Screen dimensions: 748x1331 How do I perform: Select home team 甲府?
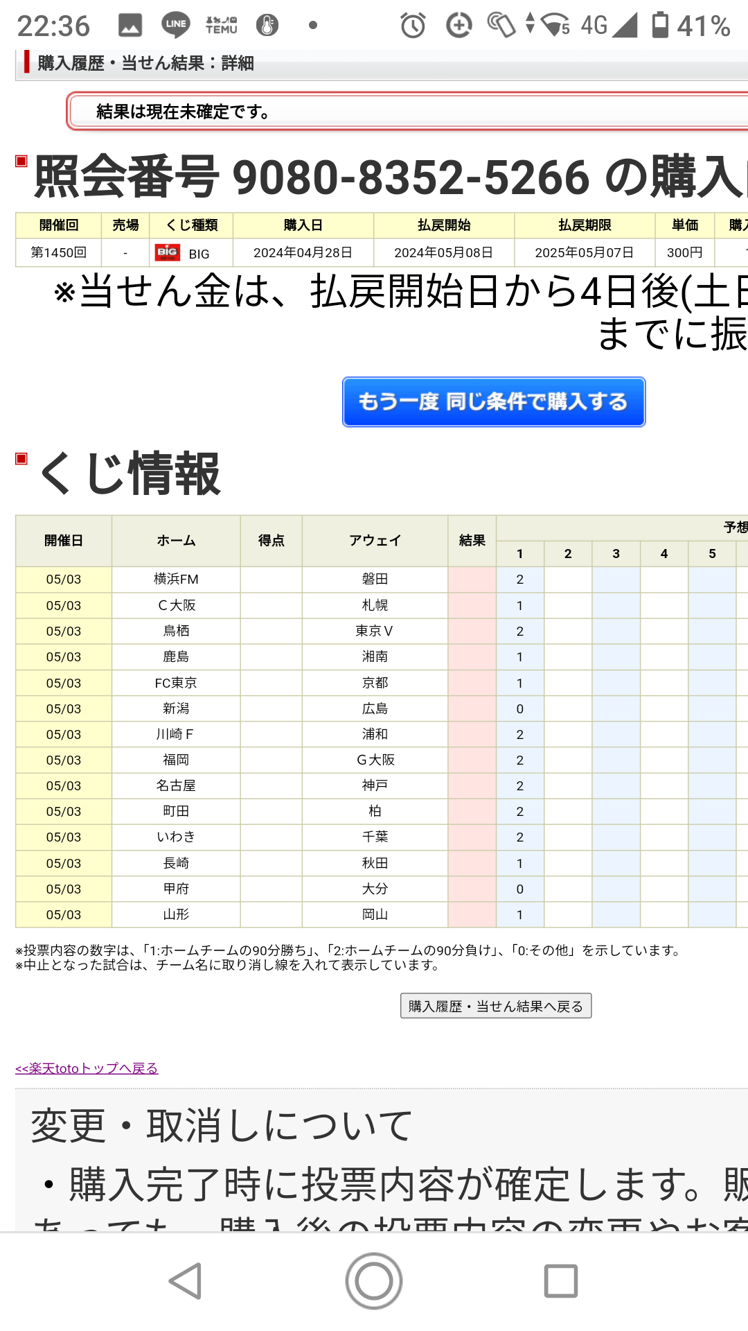[176, 889]
